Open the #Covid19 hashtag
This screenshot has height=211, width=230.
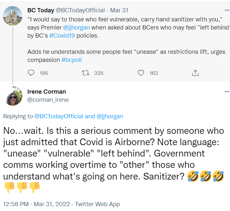(x=62, y=36)
